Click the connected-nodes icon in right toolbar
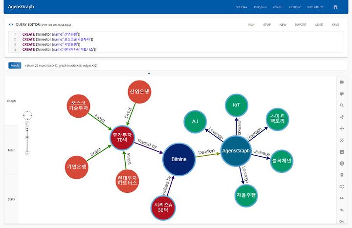The height and width of the screenshot is (228, 352). (x=342, y=117)
